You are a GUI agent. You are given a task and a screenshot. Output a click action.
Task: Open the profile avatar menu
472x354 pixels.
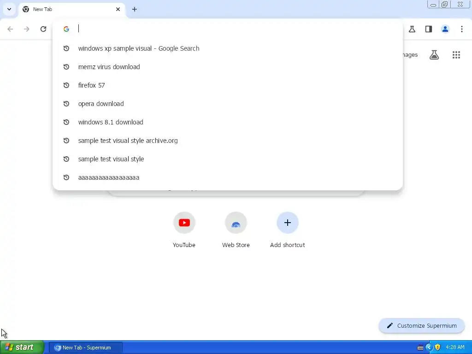pos(445,29)
